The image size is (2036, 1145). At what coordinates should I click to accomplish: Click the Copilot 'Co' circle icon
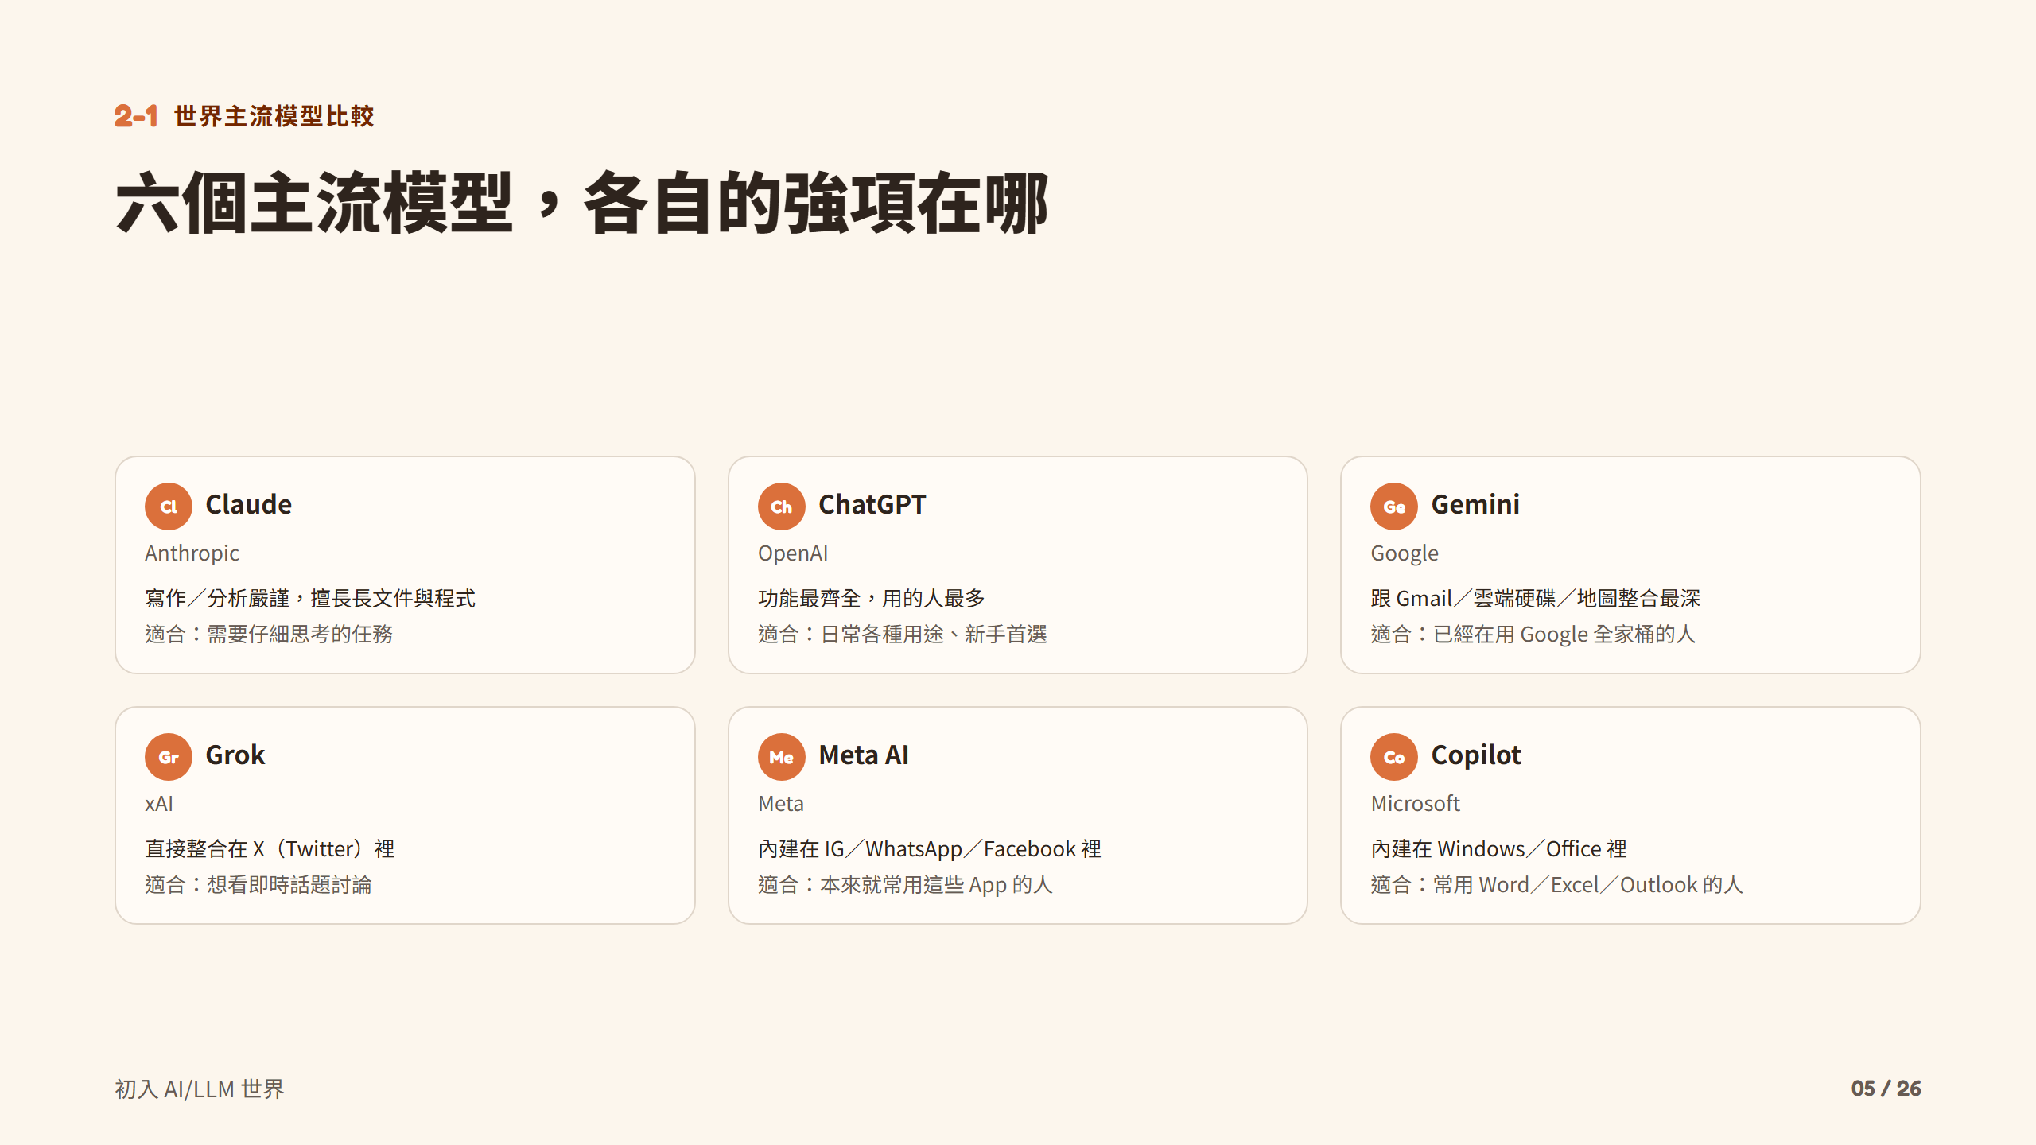1394,757
